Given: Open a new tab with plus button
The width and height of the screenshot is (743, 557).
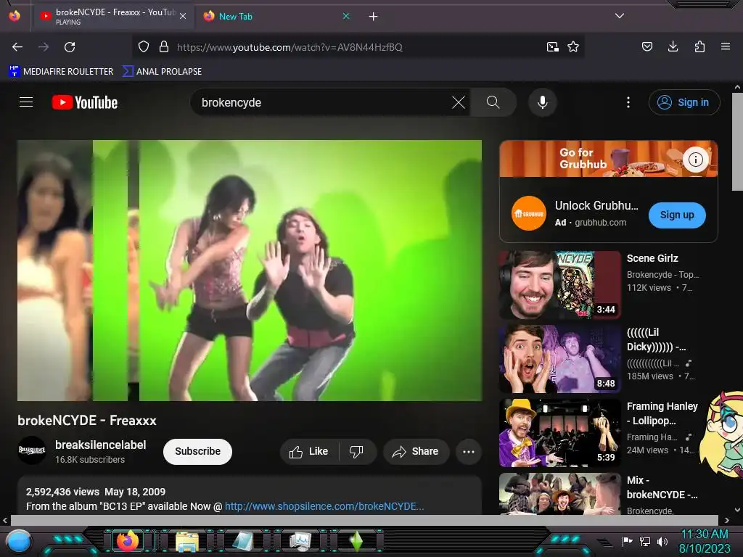Looking at the screenshot, I should (x=374, y=17).
